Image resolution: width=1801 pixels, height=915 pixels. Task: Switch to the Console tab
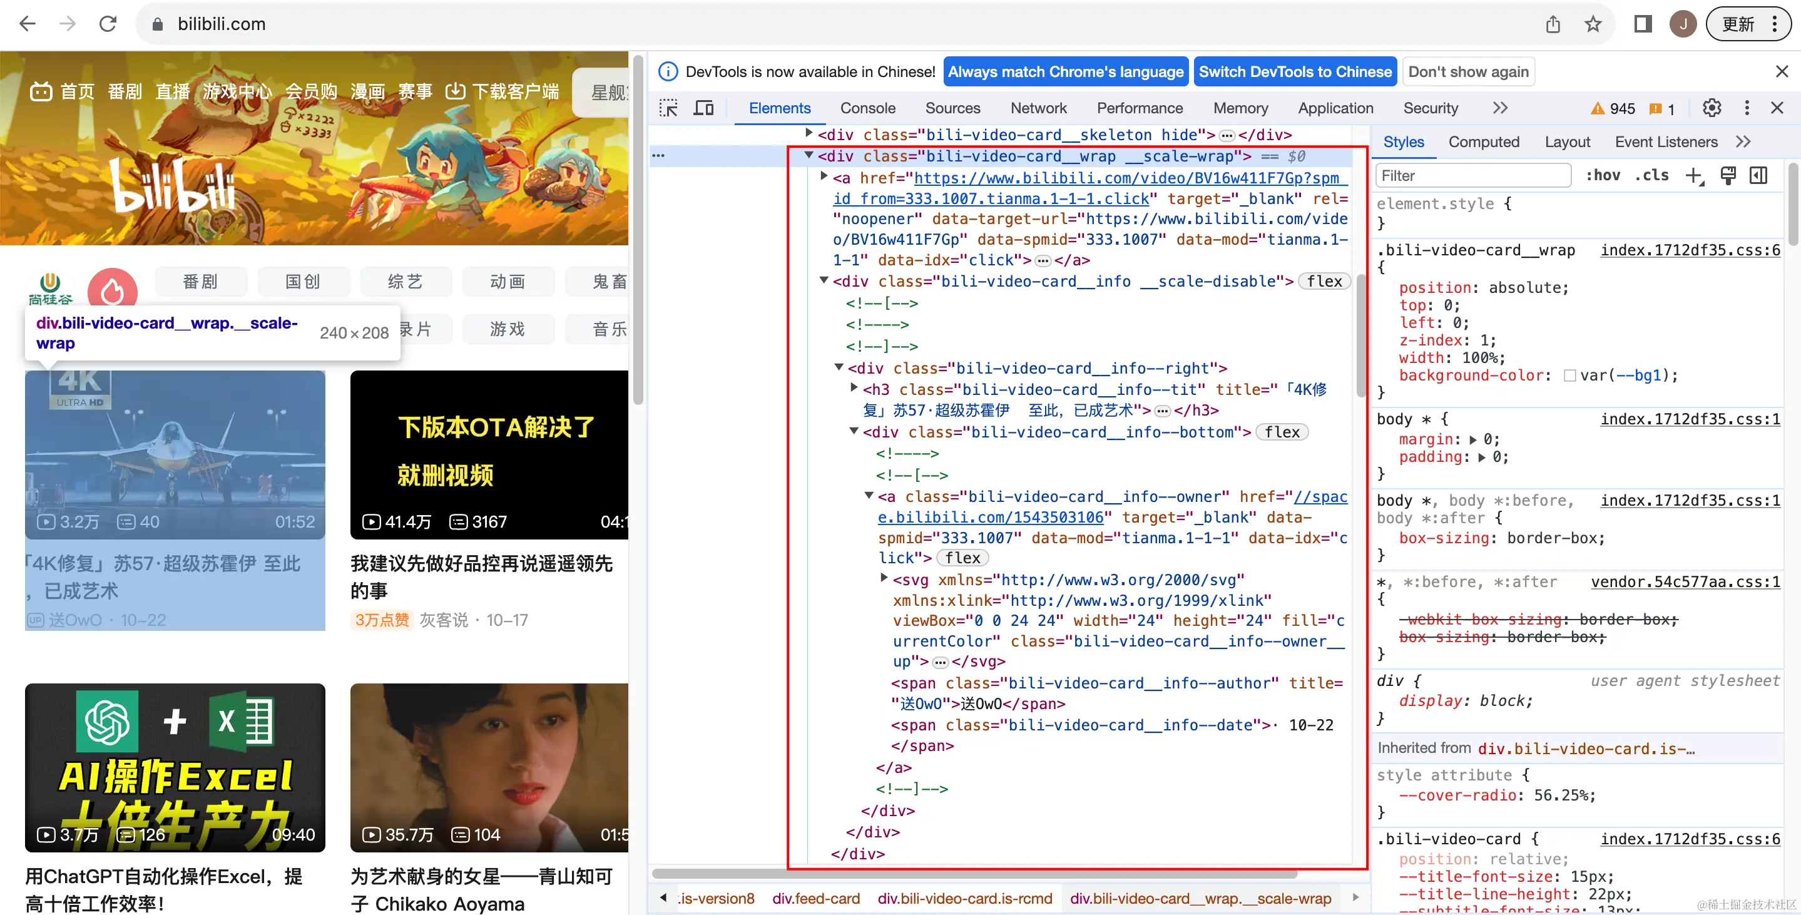tap(867, 108)
